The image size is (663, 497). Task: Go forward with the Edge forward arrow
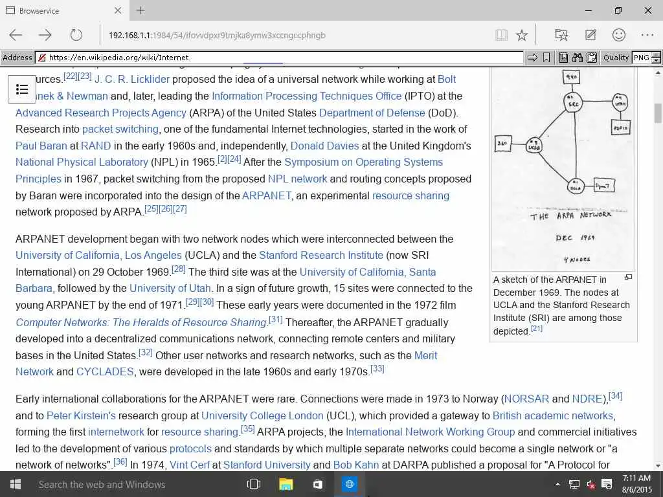pos(45,35)
